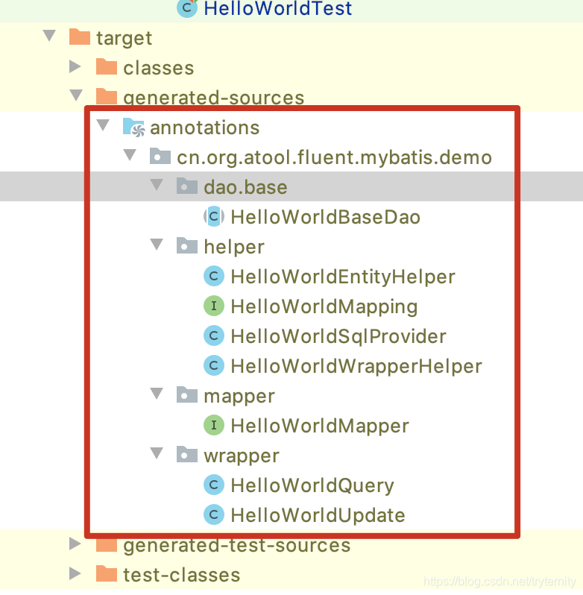Viewport: 583px width, 595px height.
Task: Select the mapper package label
Action: pyautogui.click(x=239, y=397)
